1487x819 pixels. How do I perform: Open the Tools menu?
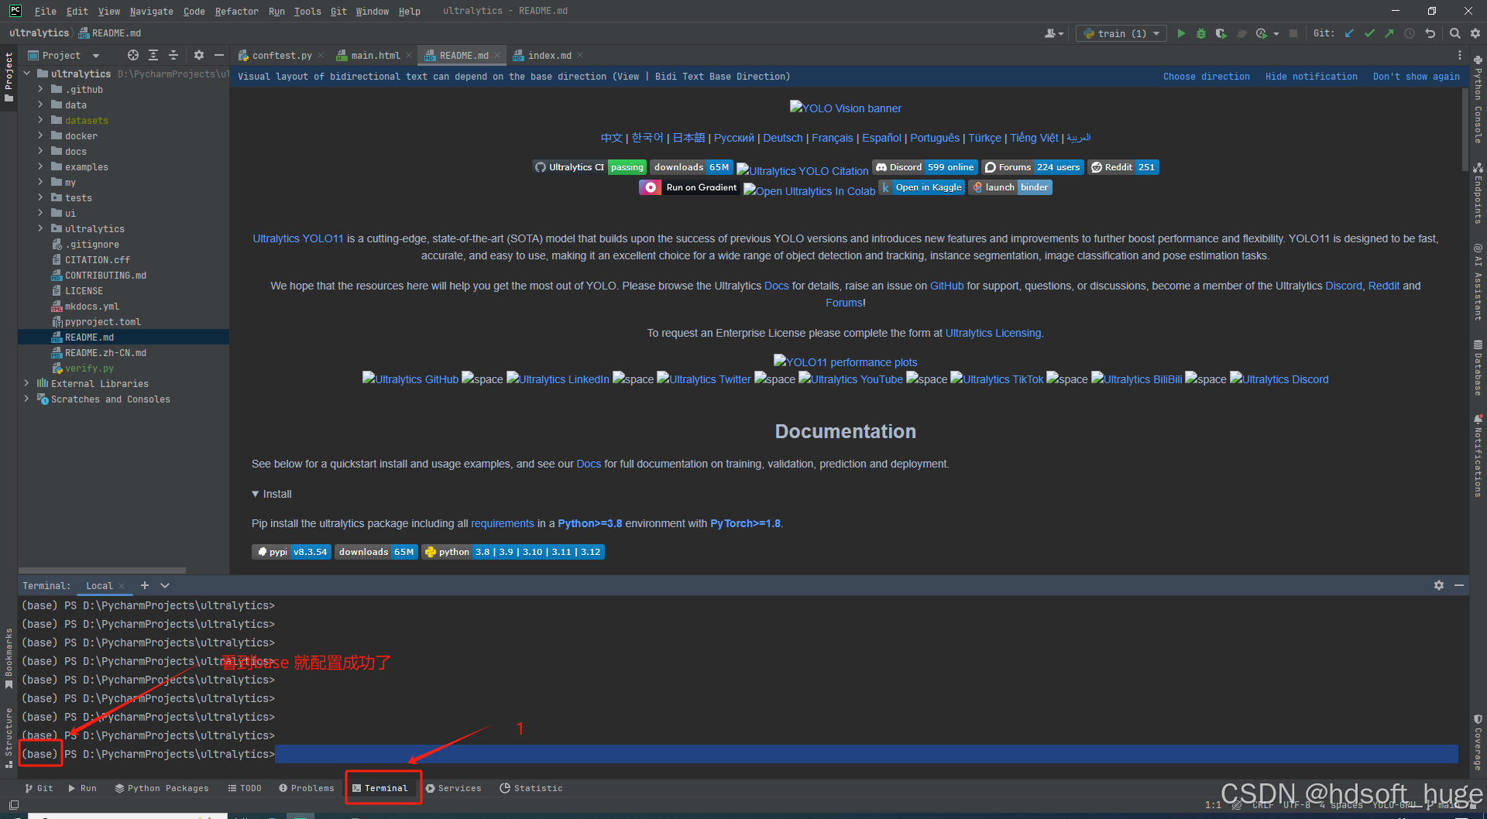tap(307, 11)
